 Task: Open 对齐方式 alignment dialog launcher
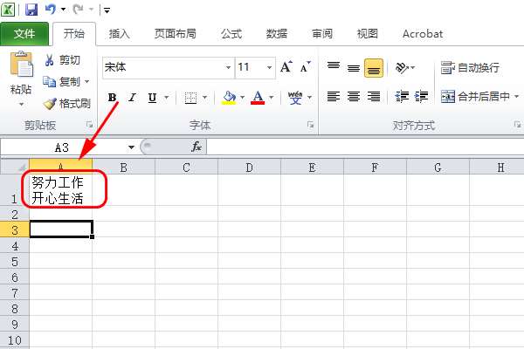click(x=517, y=125)
